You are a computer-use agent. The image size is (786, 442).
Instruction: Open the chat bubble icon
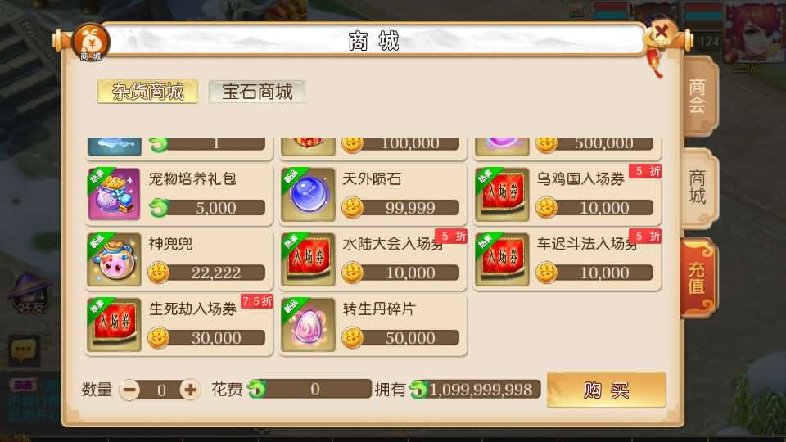point(24,350)
